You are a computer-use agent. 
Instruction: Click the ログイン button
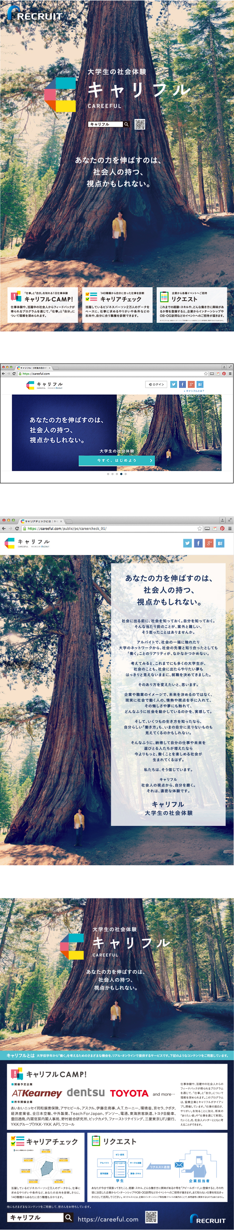point(156,384)
